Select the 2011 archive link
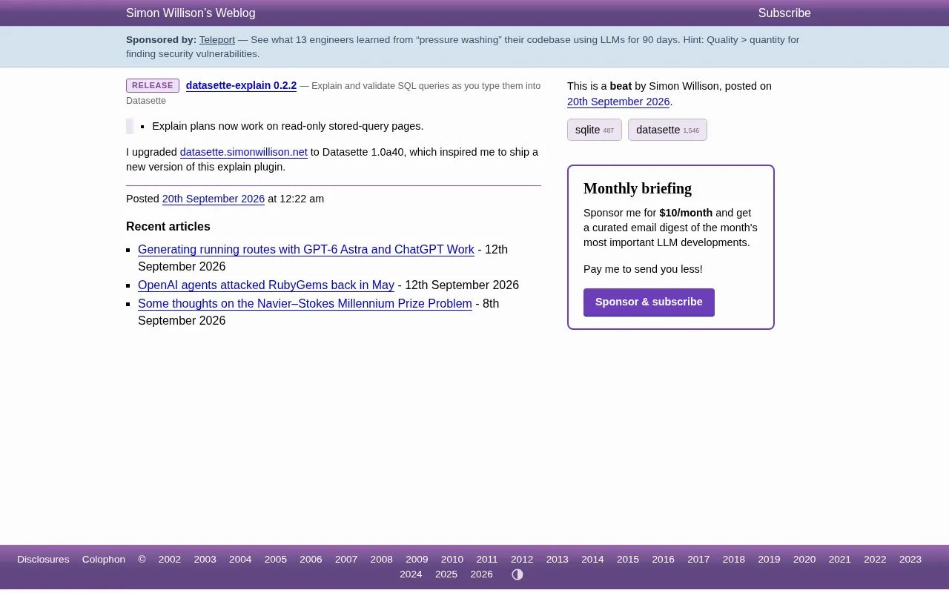 coord(487,560)
